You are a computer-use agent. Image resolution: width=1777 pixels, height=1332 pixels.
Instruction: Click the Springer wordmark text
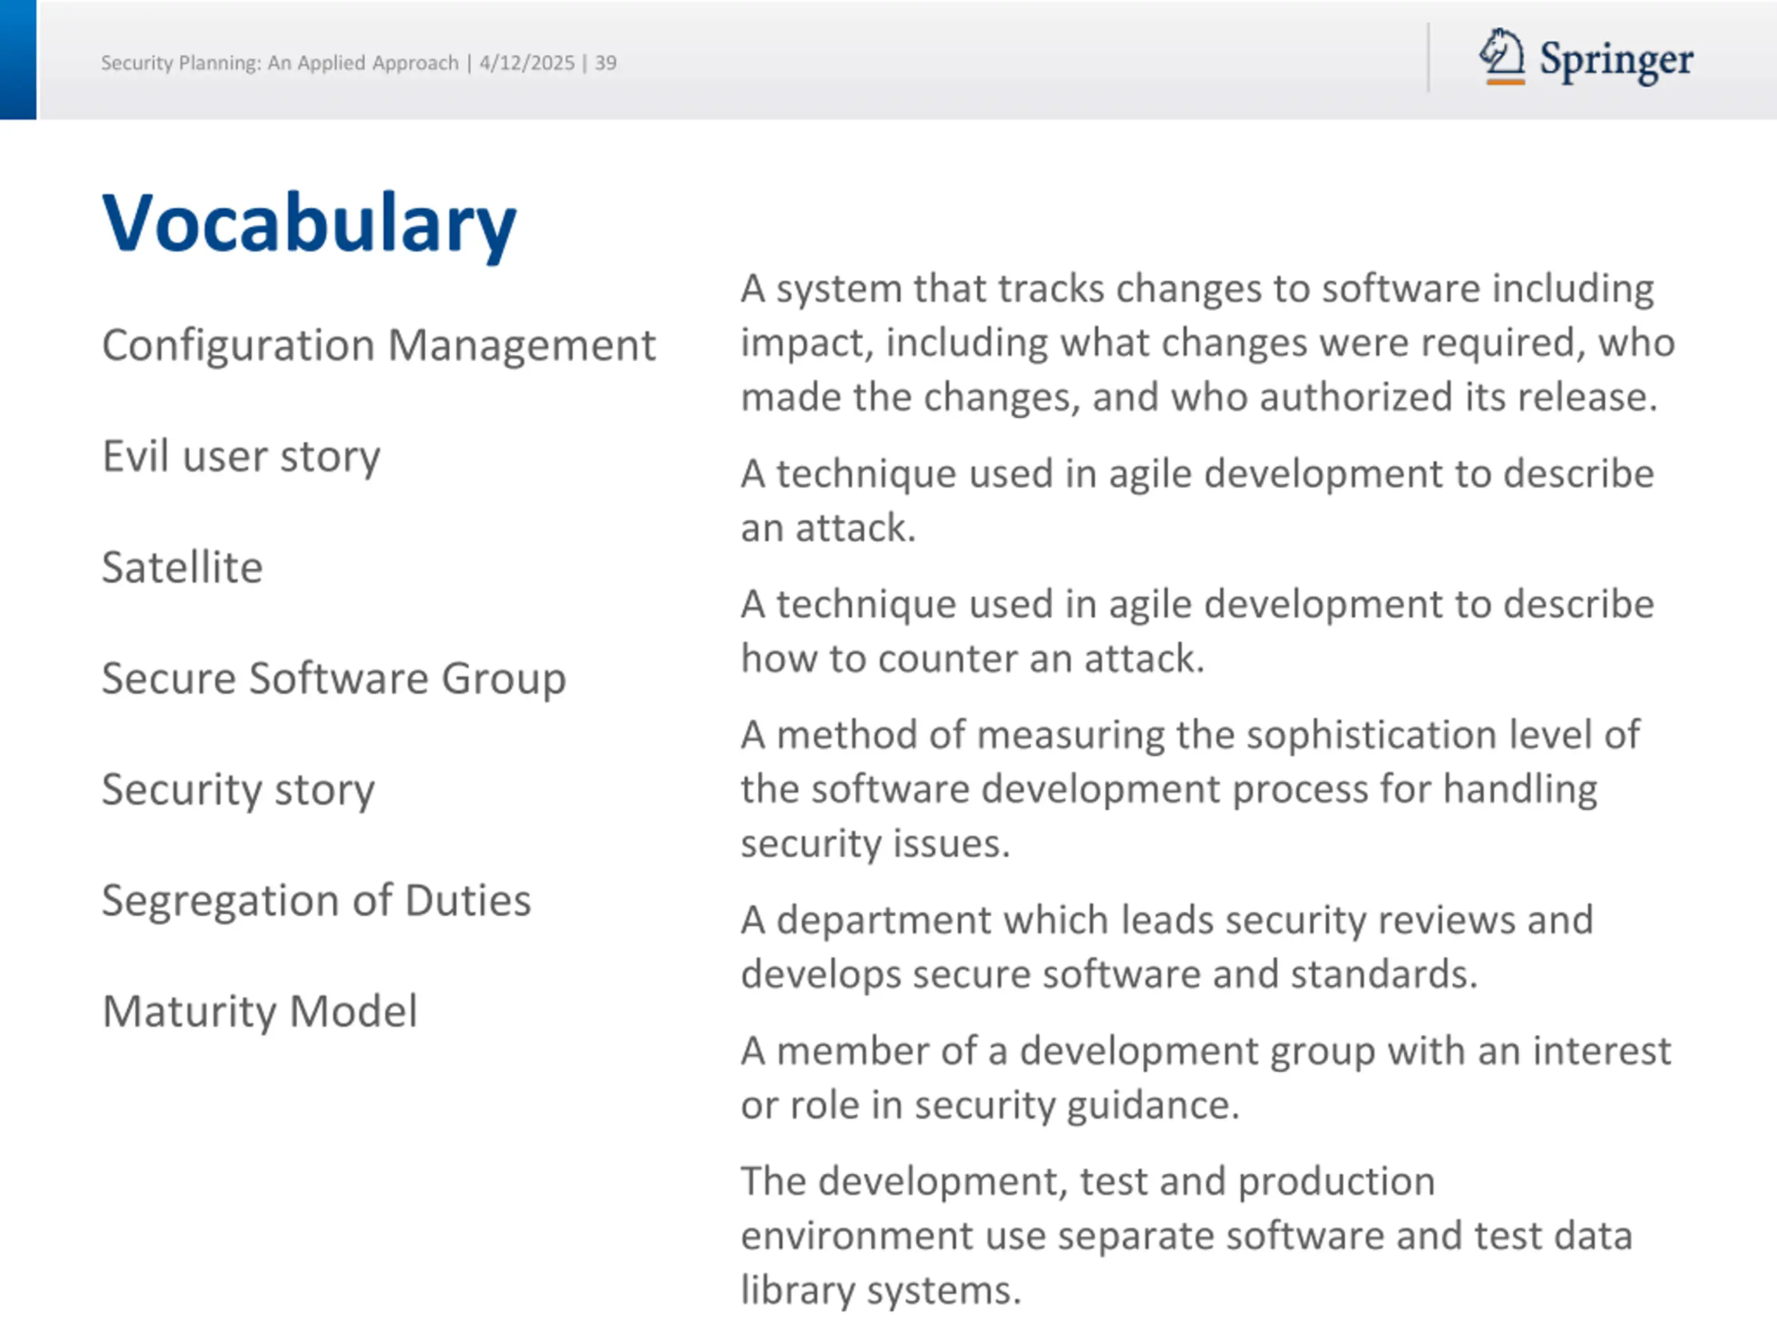tap(1617, 61)
